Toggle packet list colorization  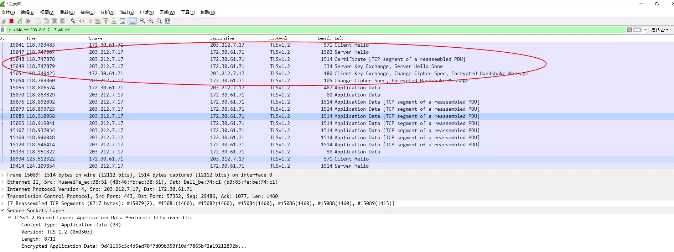pos(133,21)
